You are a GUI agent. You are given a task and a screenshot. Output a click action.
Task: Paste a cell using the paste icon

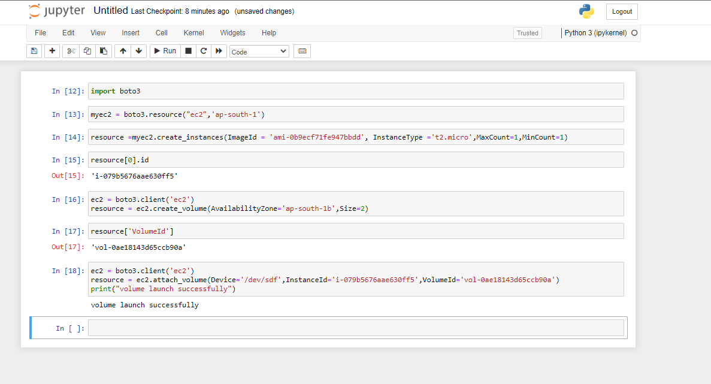point(102,51)
